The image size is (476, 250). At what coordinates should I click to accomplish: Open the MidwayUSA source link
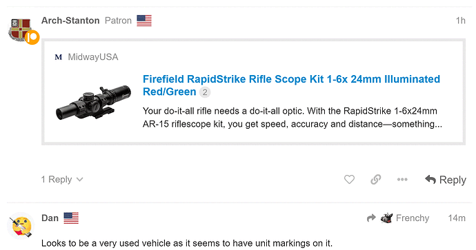tap(93, 57)
